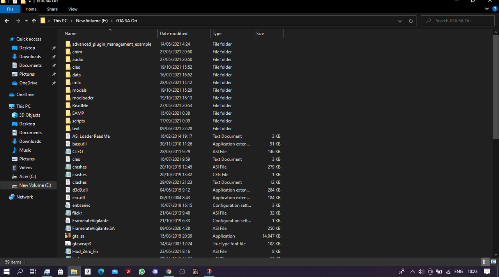Screen dimensions: 499x277
Task: Select the enbseries configuration file icon
Action: 68,205
